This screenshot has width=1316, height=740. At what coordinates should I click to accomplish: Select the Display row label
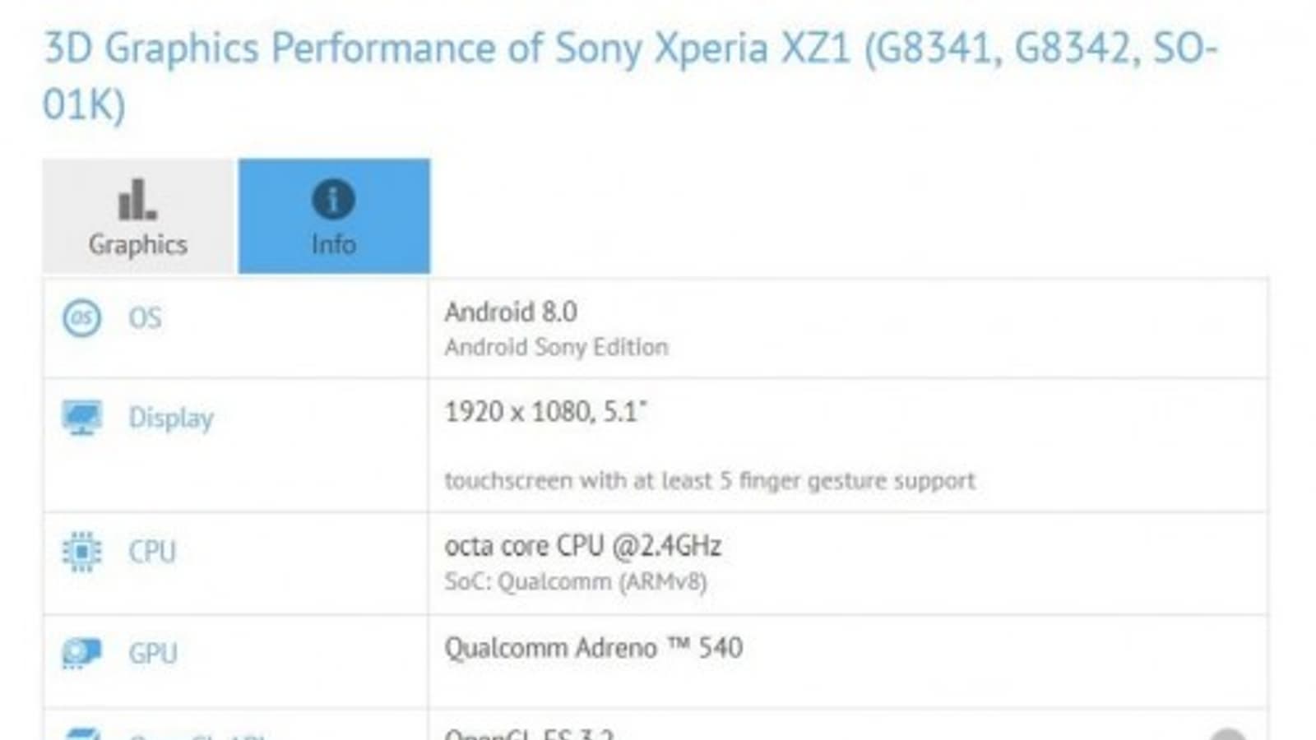170,418
